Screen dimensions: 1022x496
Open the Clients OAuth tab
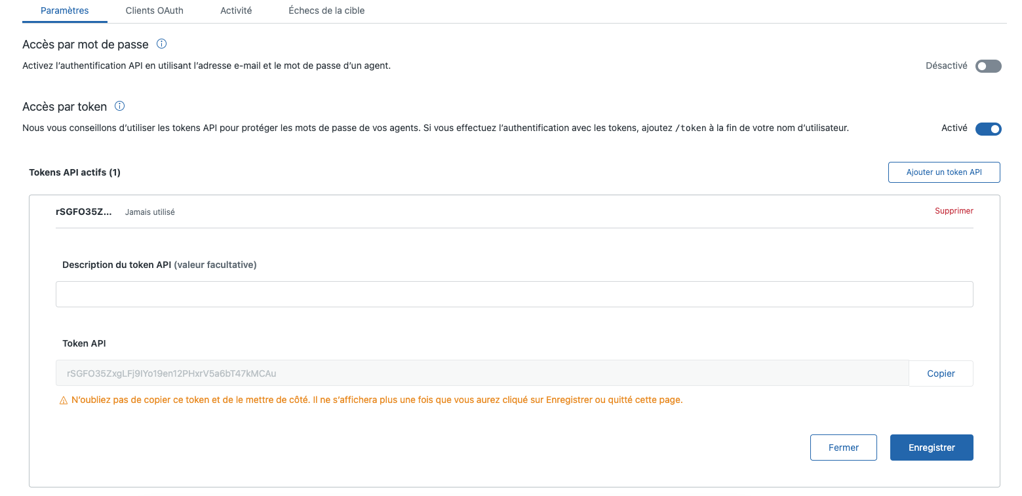[x=155, y=10]
